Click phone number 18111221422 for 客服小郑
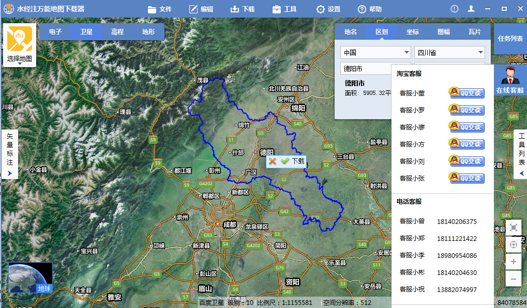 click(457, 239)
